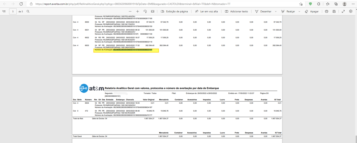Add page to favorites star icon

(301, 4)
